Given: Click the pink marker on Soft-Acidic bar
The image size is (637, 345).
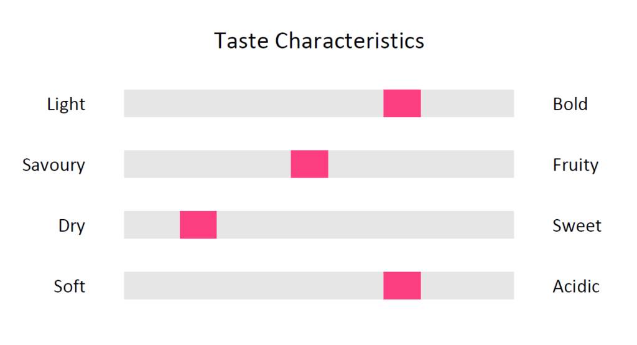Looking at the screenshot, I should [402, 286].
